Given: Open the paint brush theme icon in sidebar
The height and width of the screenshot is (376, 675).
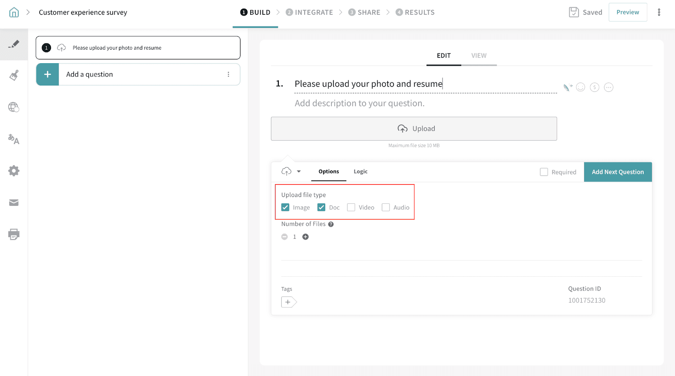Looking at the screenshot, I should tap(14, 75).
